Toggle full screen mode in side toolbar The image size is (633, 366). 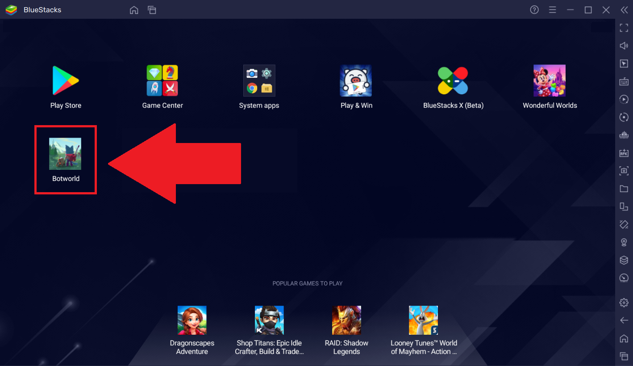[x=624, y=28]
